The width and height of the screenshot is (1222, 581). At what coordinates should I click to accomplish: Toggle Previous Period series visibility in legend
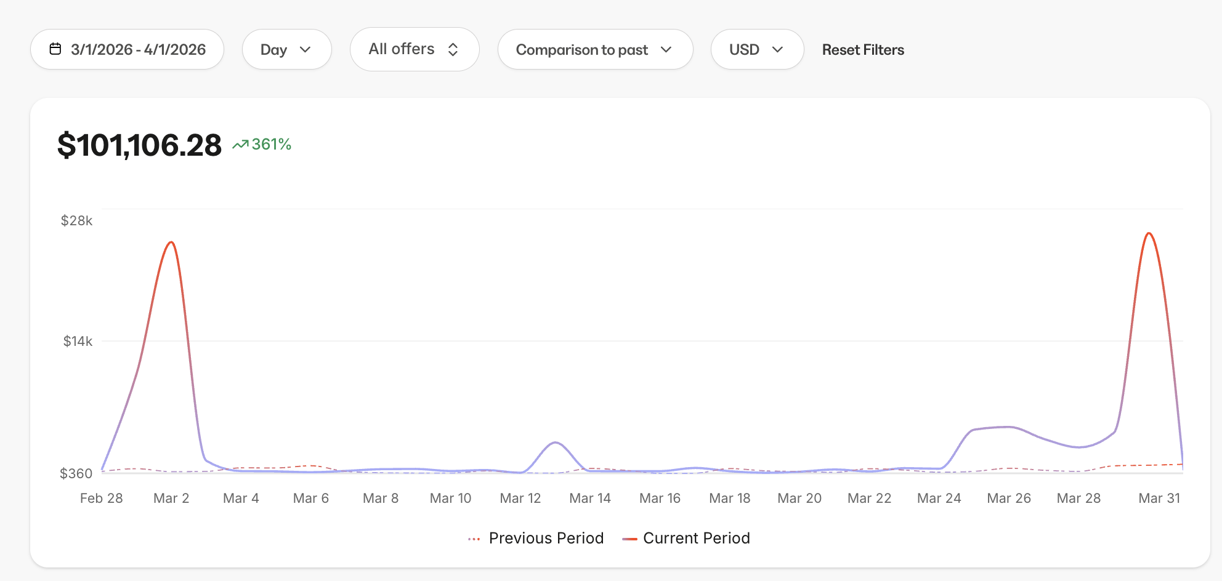tap(545, 538)
